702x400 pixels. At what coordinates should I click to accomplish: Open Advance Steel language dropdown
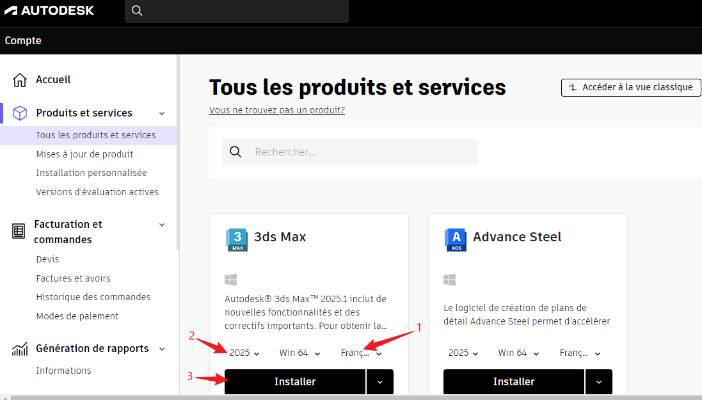click(580, 353)
